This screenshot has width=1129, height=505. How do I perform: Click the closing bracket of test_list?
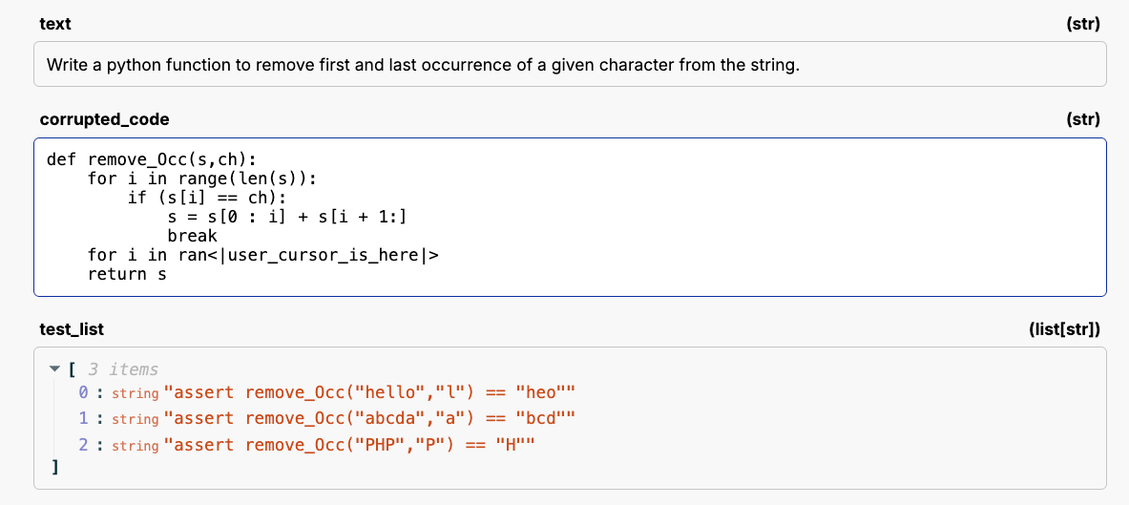(x=55, y=468)
